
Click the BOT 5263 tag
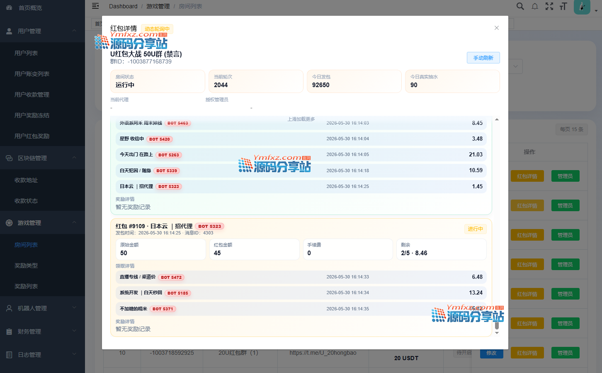point(169,155)
